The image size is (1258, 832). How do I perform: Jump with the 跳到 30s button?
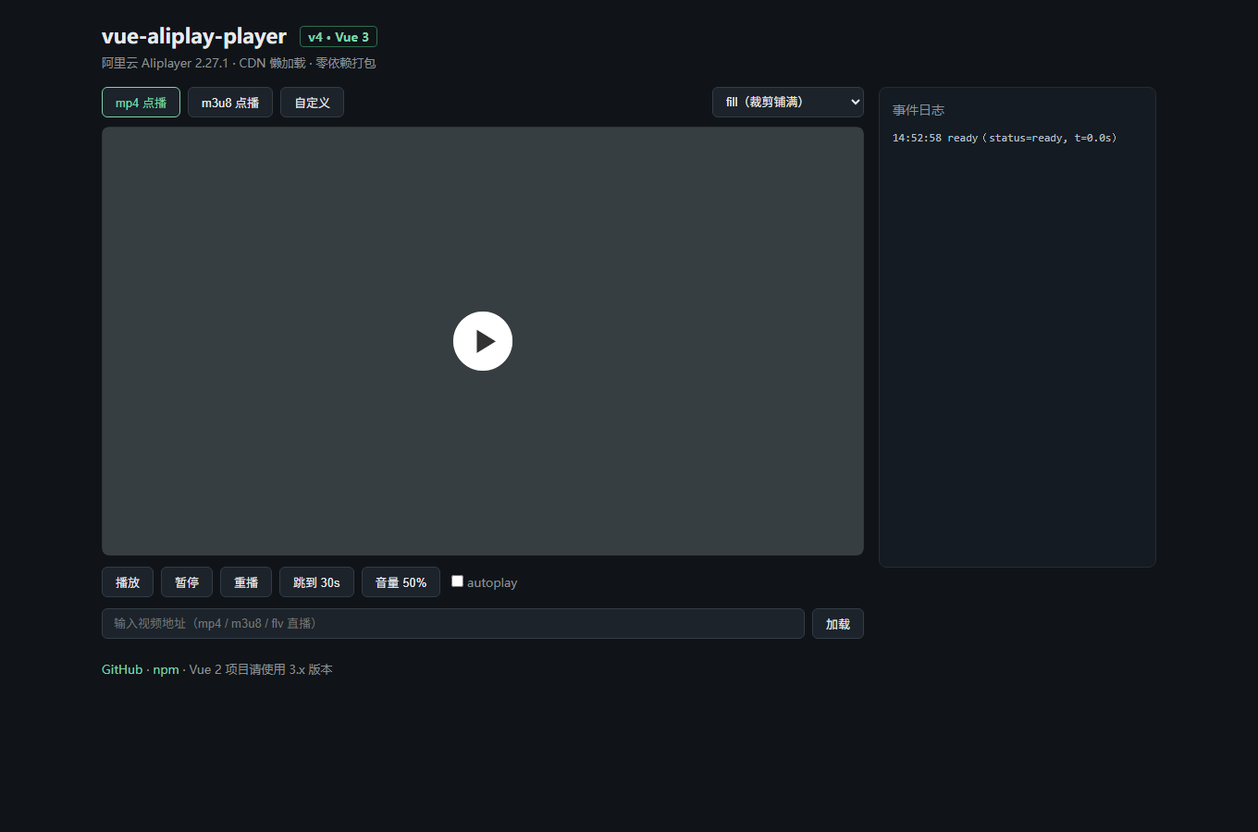(316, 582)
